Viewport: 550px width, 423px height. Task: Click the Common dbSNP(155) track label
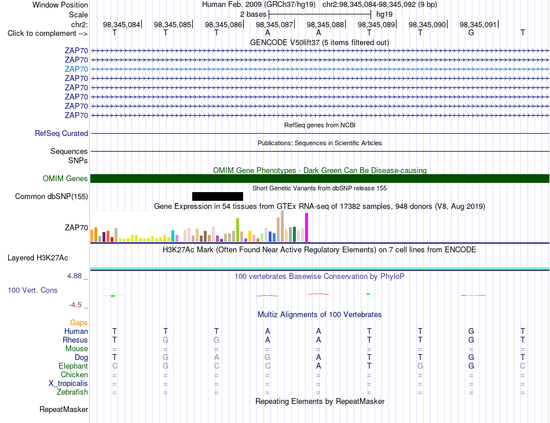point(51,196)
